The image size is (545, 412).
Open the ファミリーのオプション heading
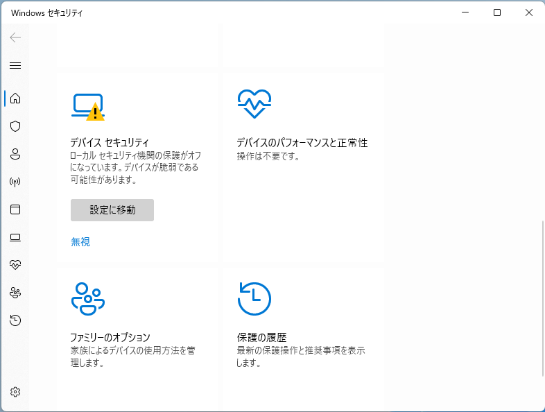110,337
